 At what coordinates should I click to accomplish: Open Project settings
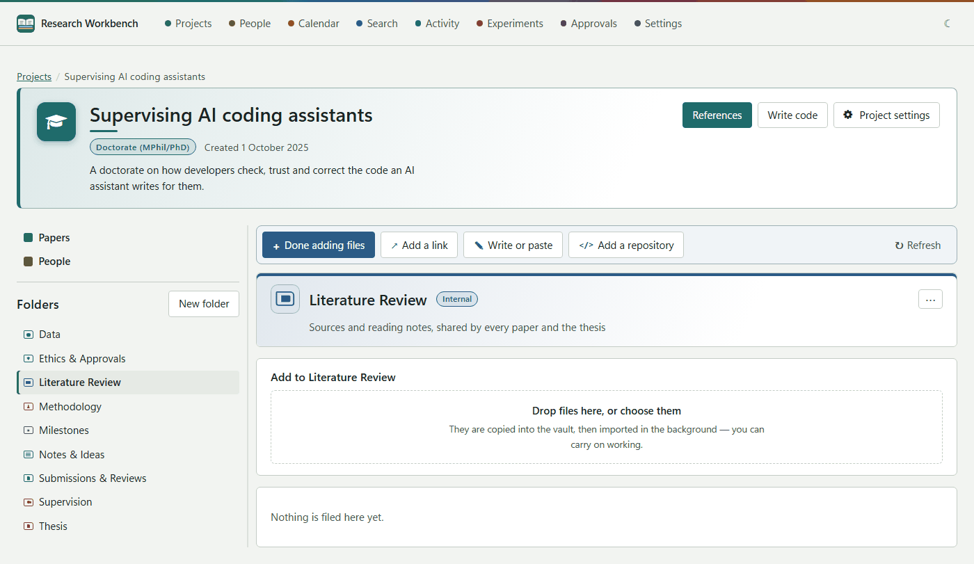(x=886, y=115)
